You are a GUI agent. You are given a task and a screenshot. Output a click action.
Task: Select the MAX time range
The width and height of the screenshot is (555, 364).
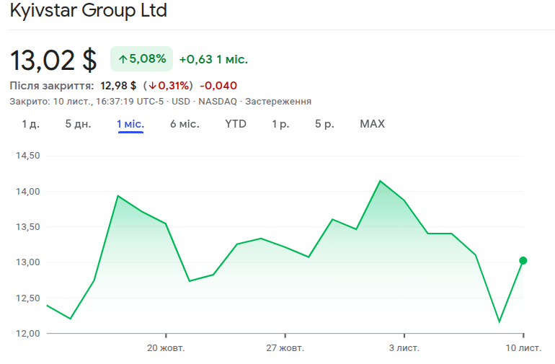pyautogui.click(x=372, y=124)
